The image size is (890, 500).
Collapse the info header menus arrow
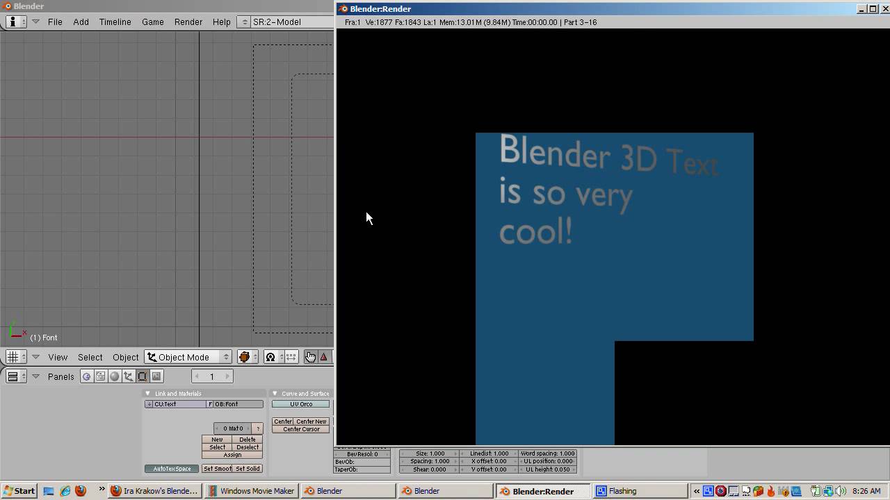click(35, 22)
